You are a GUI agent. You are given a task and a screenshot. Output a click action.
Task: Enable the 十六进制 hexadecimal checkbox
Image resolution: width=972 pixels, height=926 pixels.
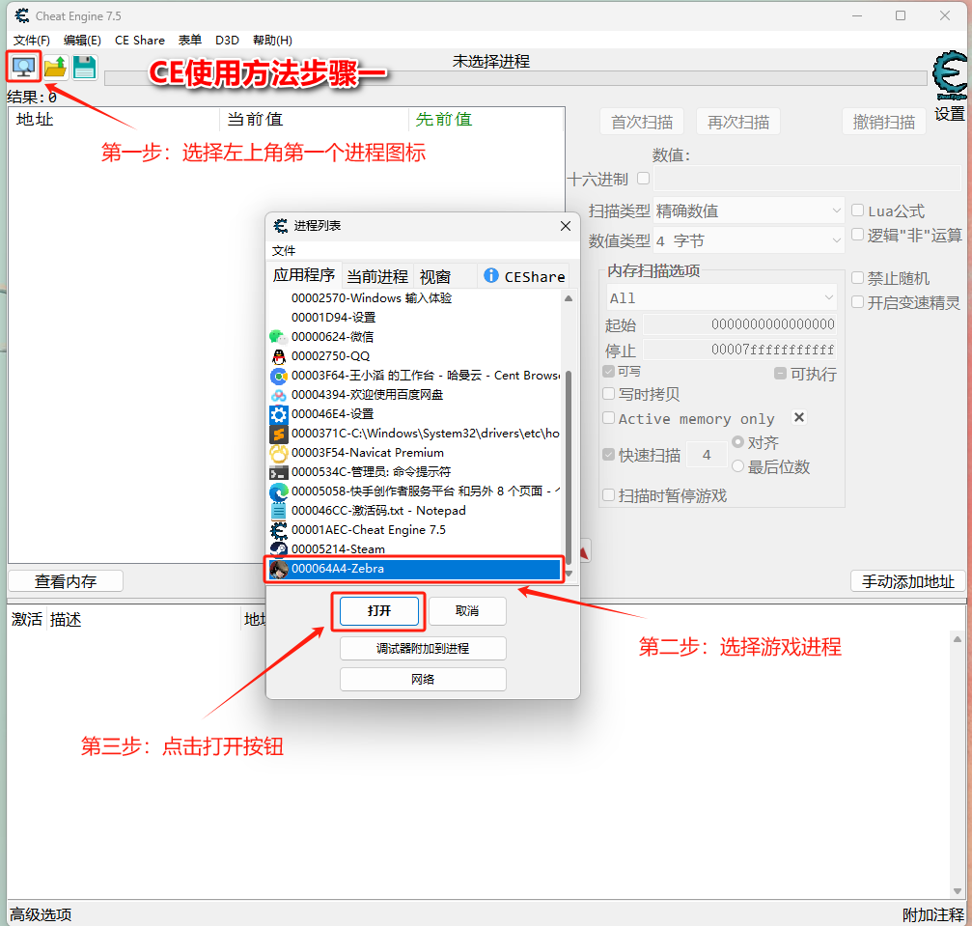pyautogui.click(x=644, y=179)
